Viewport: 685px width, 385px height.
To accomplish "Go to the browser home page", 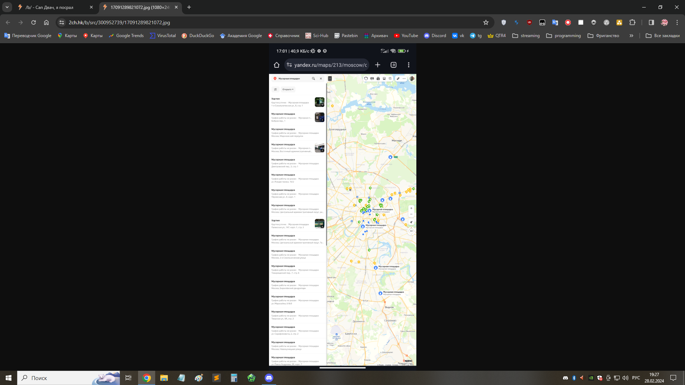I will 46,22.
